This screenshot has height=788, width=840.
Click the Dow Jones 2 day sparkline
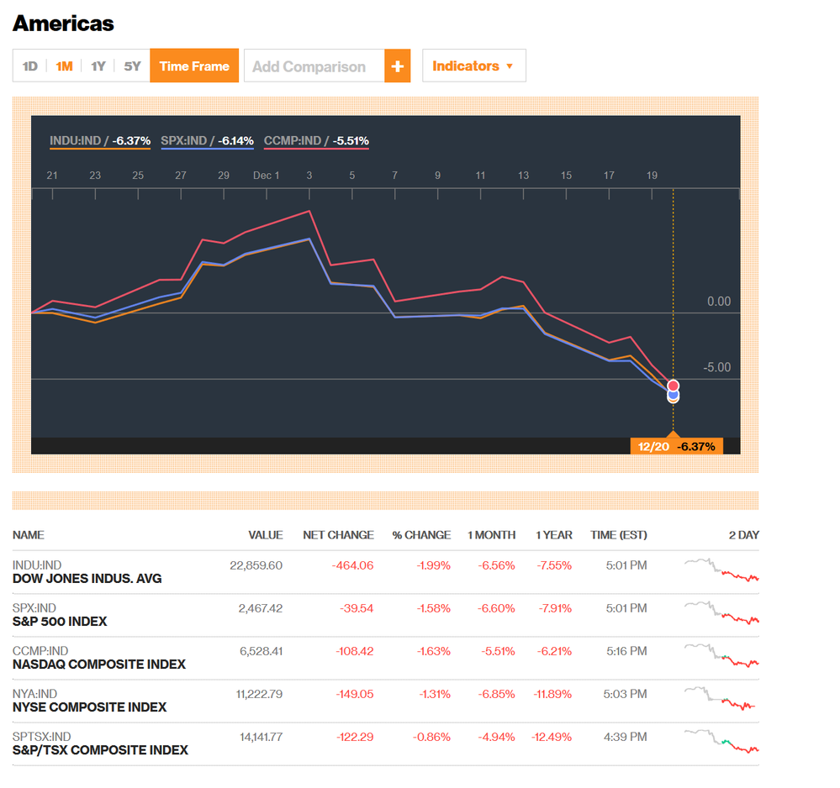click(721, 570)
